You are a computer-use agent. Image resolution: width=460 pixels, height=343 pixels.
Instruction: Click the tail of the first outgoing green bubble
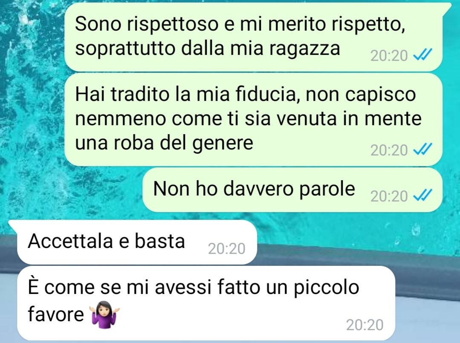[447, 7]
